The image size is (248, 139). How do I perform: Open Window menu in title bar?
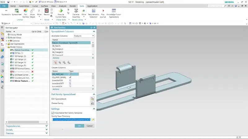60,2
